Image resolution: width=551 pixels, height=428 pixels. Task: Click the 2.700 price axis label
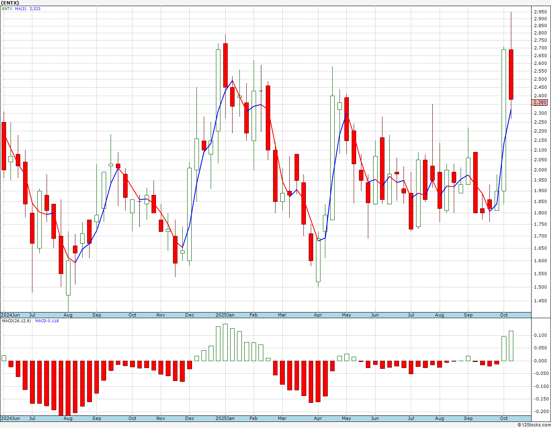pyautogui.click(x=540, y=48)
